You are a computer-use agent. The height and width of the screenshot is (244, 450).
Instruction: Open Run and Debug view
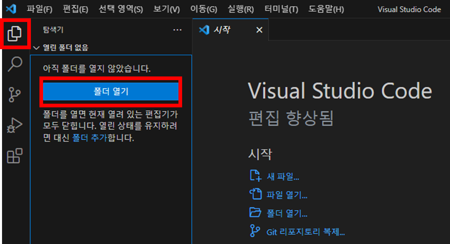coord(15,125)
